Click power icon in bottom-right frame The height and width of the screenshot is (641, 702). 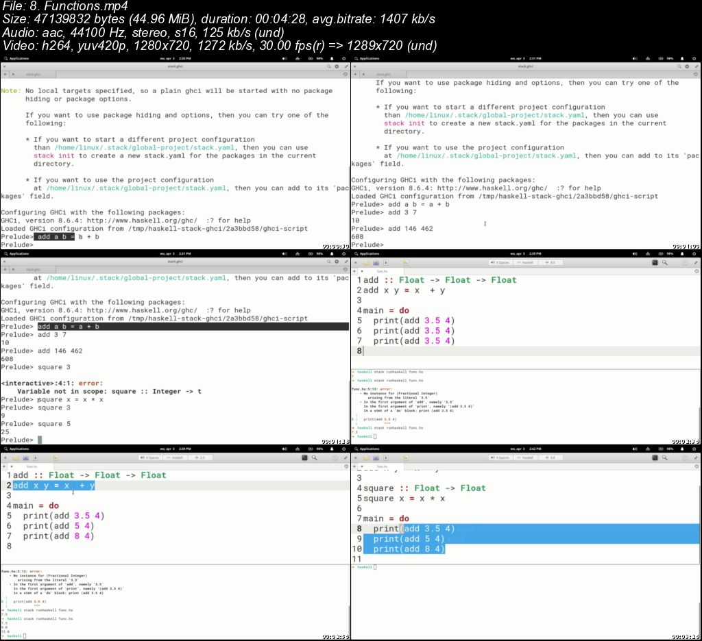(x=694, y=449)
